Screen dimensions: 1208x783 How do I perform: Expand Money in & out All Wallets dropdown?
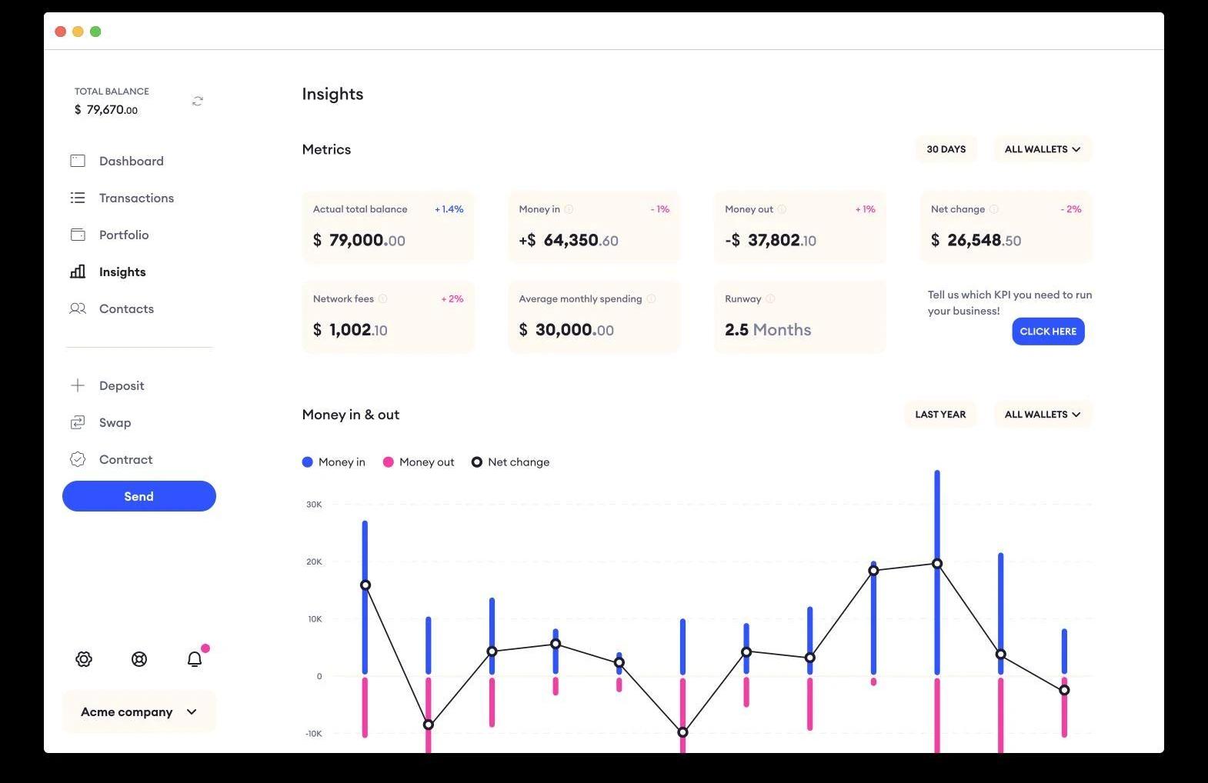1043,415
